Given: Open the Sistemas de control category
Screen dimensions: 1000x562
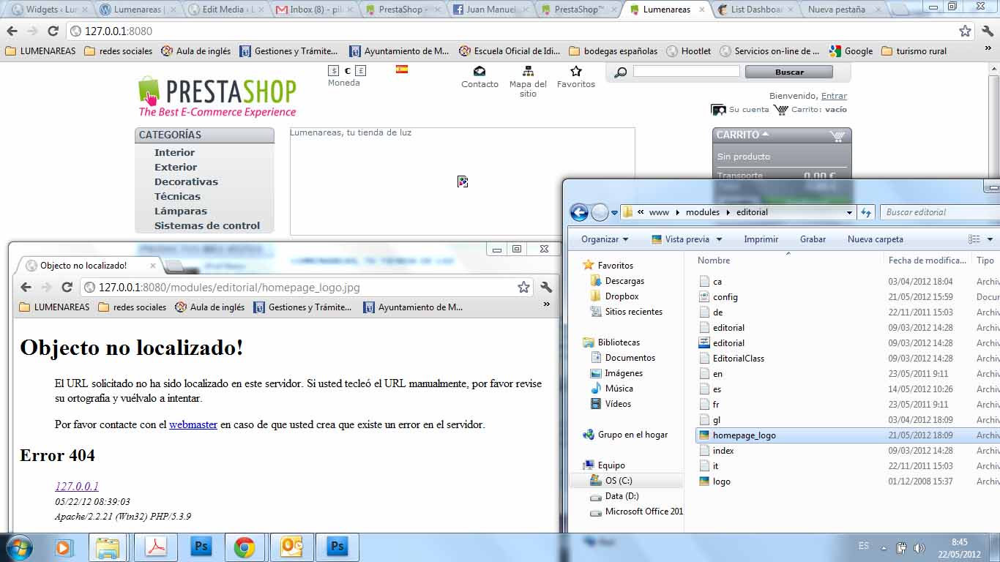Looking at the screenshot, I should pyautogui.click(x=207, y=225).
